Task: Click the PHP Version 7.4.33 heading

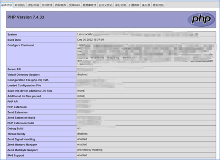Action: click(x=26, y=17)
